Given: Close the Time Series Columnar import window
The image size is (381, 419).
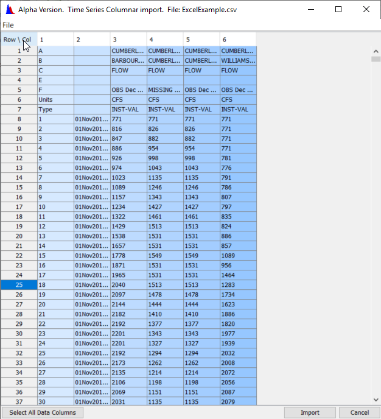Looking at the screenshot, I should (366, 10).
